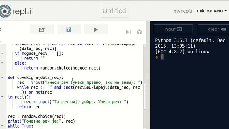This screenshot has height=129, width=229.
Task: Open the my repls link
Action: click(x=183, y=11)
